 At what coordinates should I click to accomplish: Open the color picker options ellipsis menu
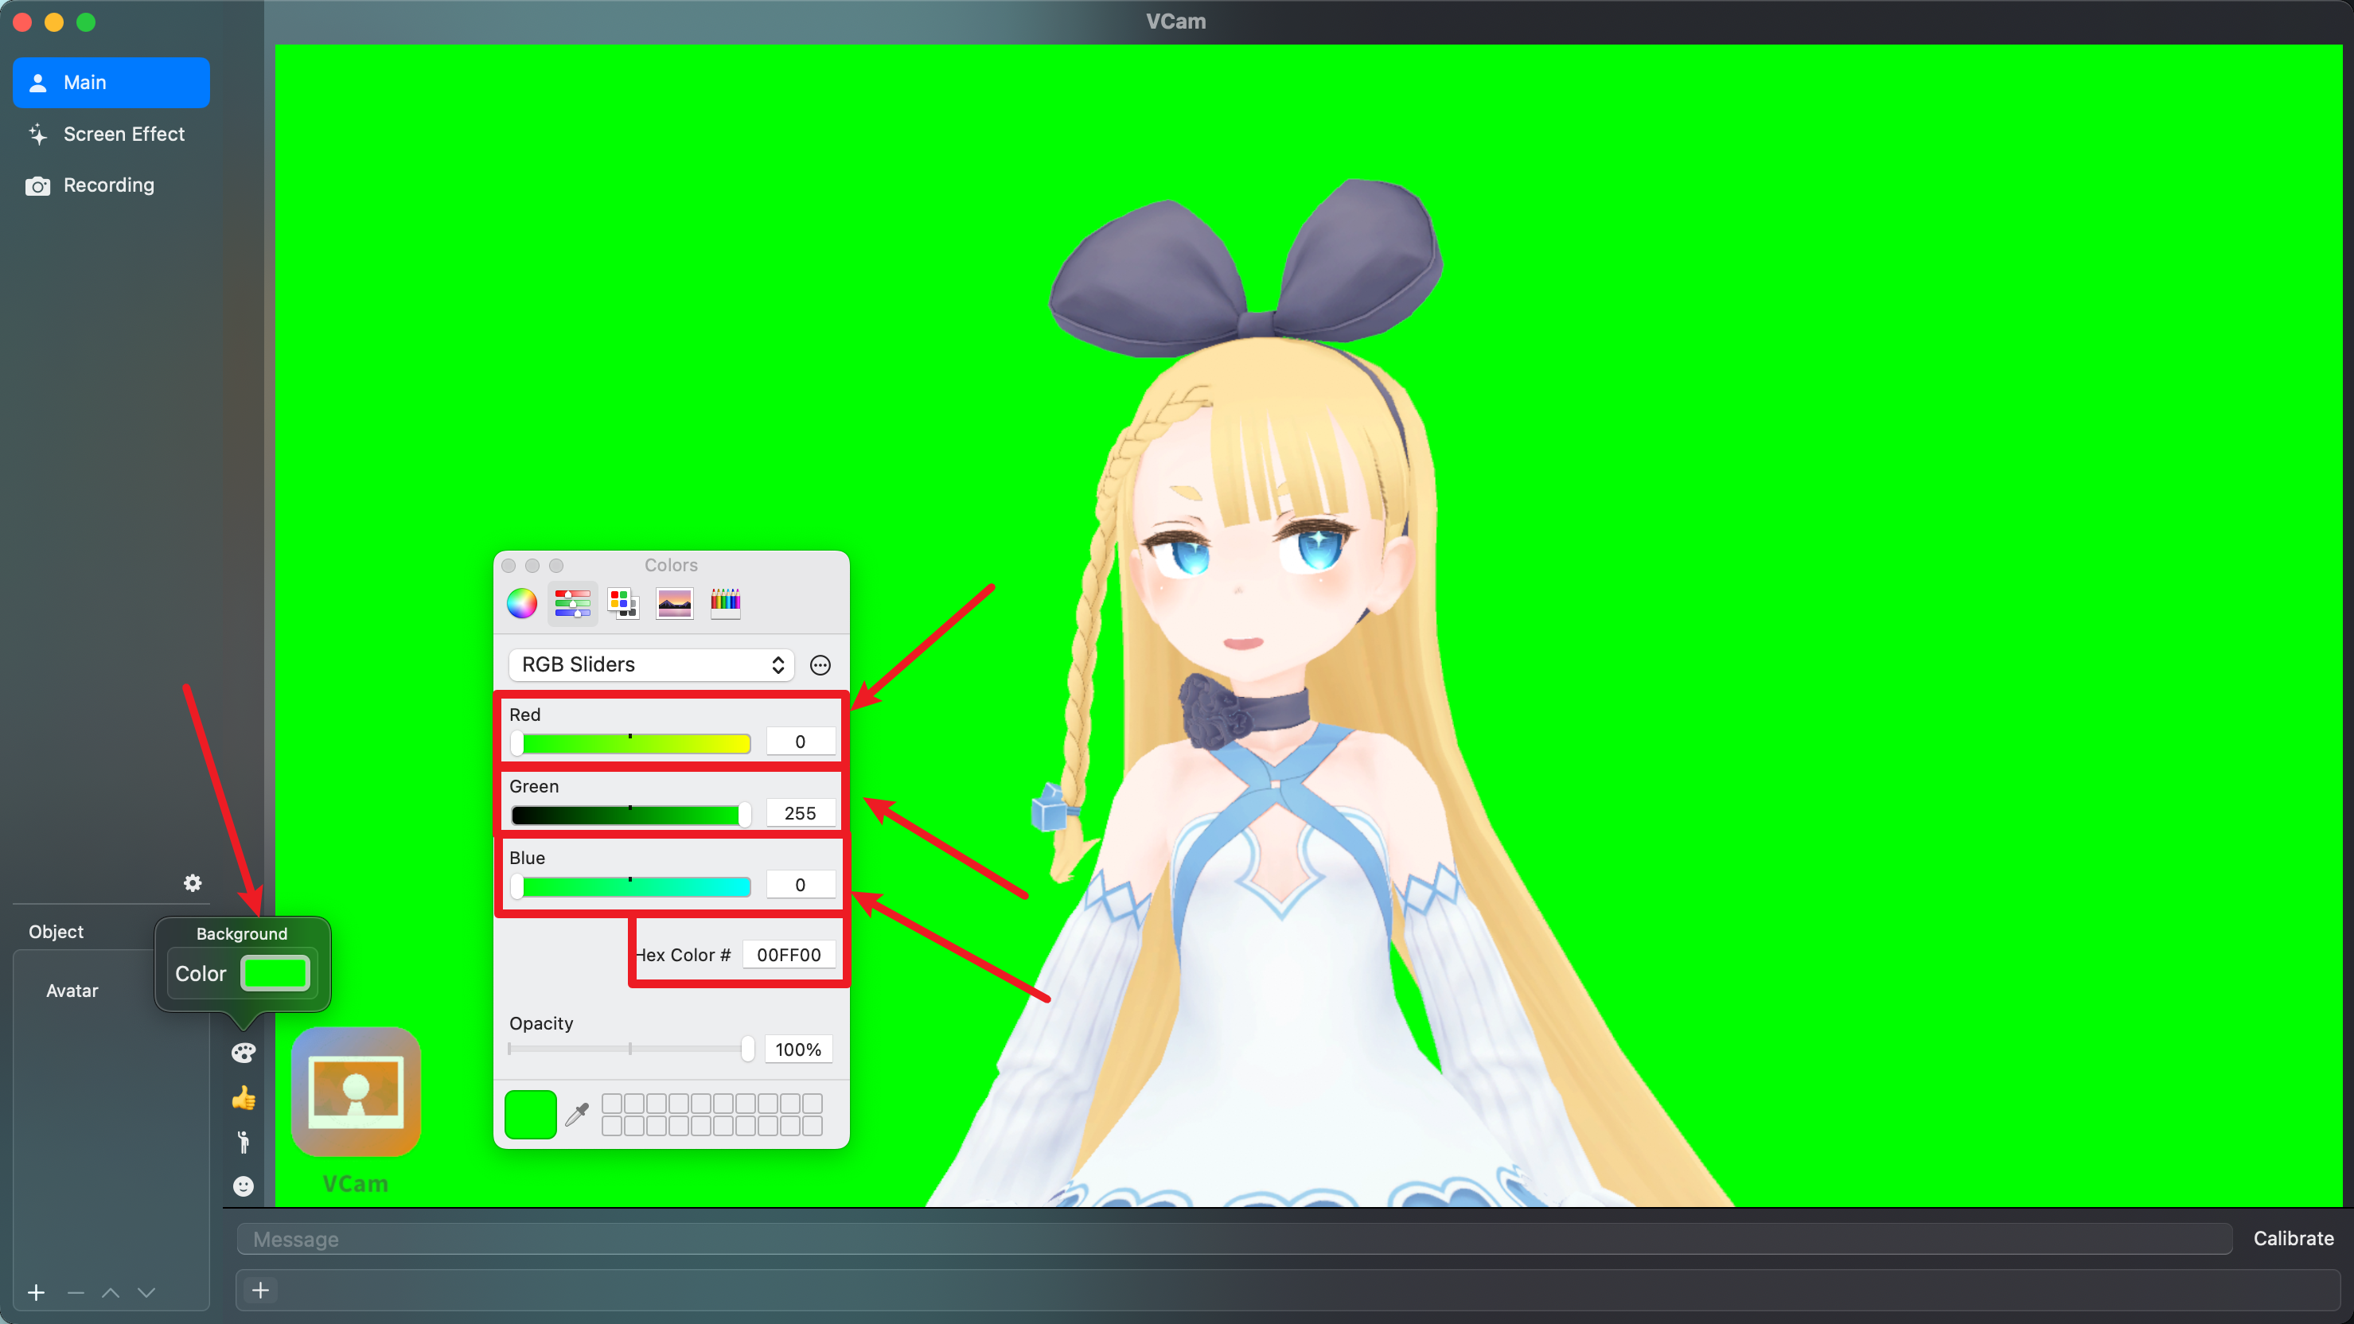pyautogui.click(x=820, y=664)
